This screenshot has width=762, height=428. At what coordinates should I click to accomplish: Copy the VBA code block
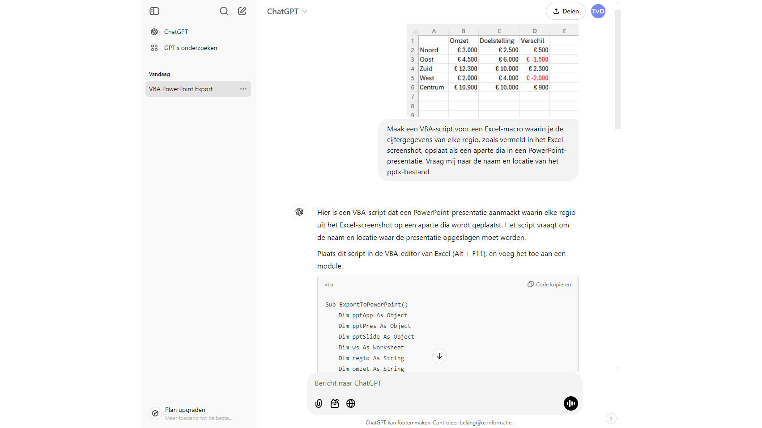coord(549,285)
